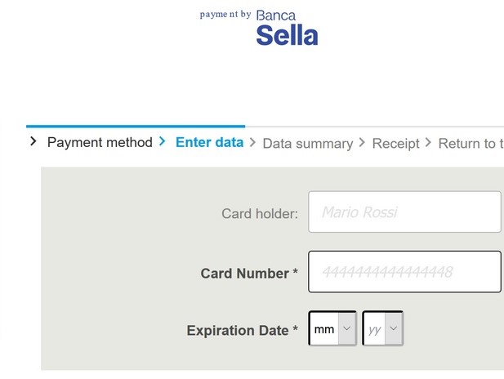
Task: Click the Banca Sella logo
Action: [287, 28]
